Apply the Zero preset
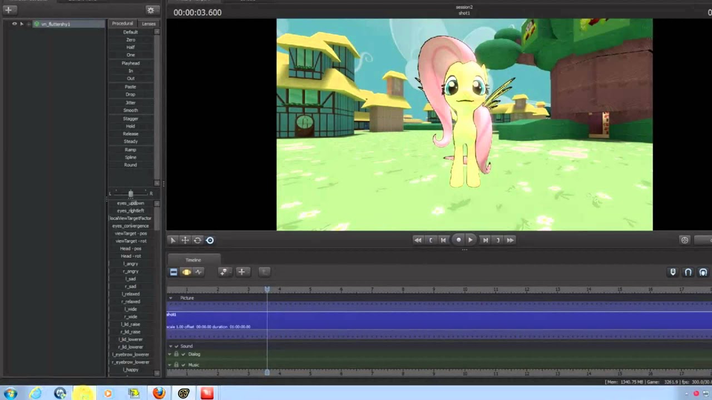Image resolution: width=712 pixels, height=400 pixels. coord(131,40)
